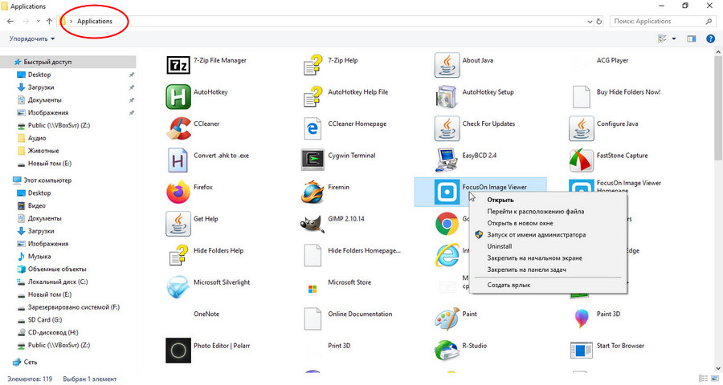Refresh the Applications folder
The image size is (723, 385).
click(599, 21)
